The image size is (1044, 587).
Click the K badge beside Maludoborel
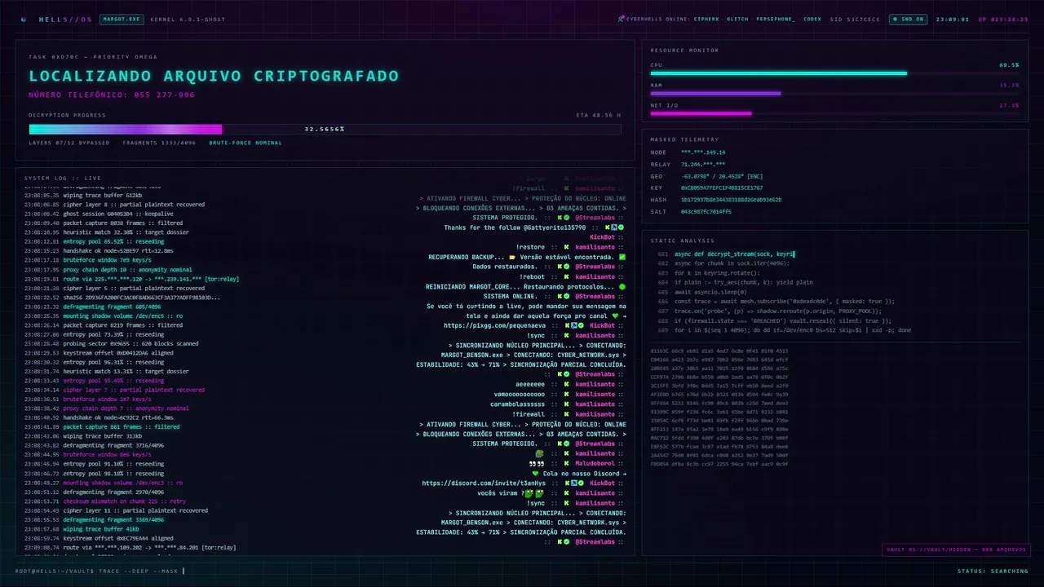(566, 463)
